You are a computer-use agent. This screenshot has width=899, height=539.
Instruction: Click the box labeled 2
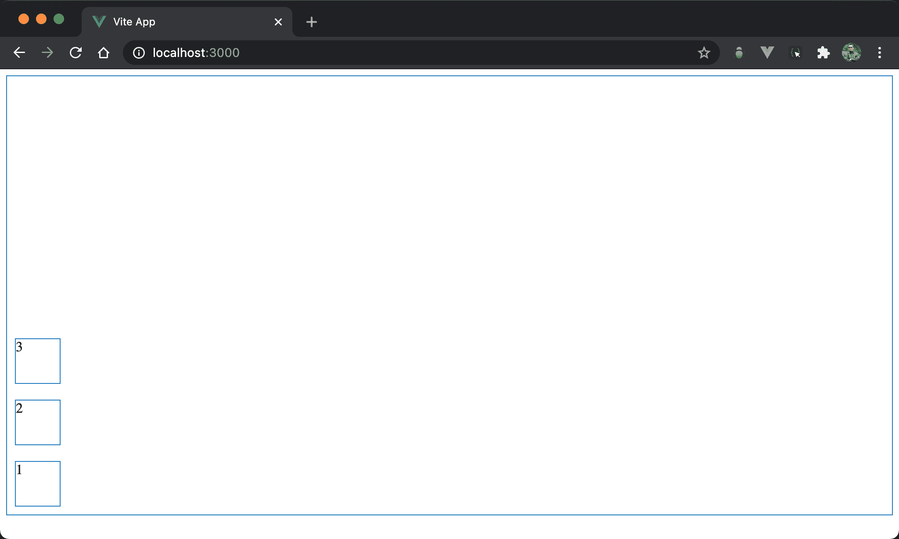coord(38,422)
